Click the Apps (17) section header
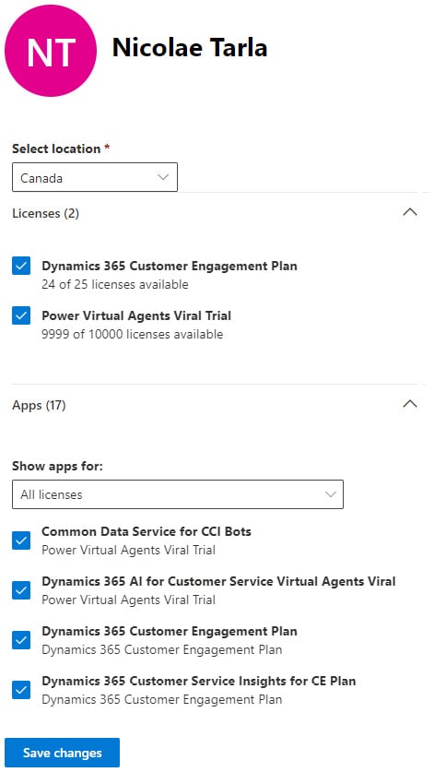The width and height of the screenshot is (434, 772). coord(39,405)
